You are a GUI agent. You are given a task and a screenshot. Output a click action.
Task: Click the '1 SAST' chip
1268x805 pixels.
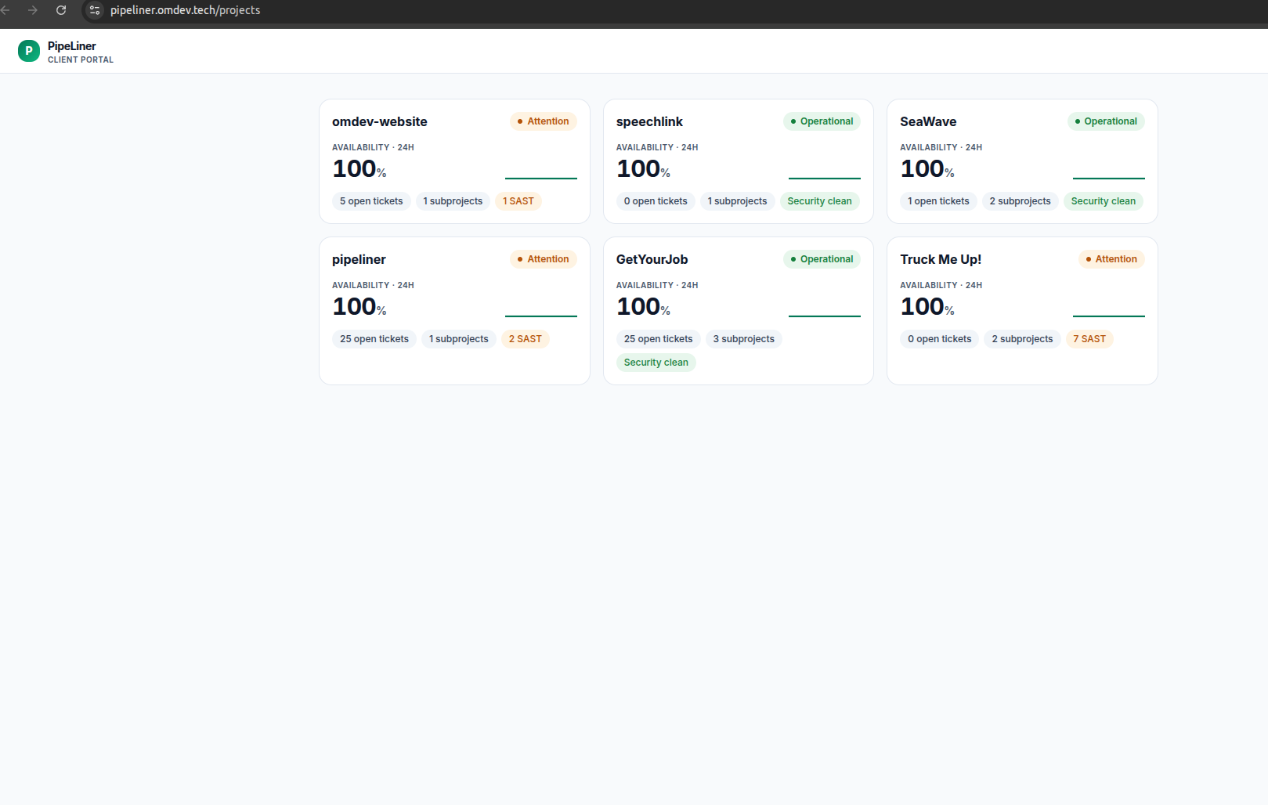point(518,201)
